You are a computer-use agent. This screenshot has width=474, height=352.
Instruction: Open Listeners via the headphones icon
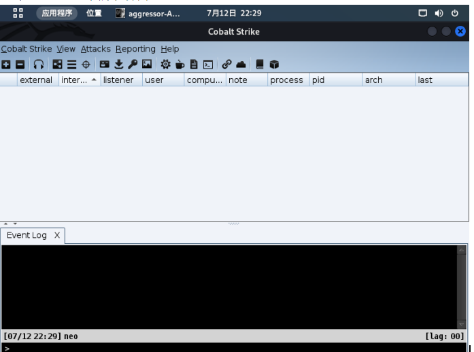(x=38, y=65)
